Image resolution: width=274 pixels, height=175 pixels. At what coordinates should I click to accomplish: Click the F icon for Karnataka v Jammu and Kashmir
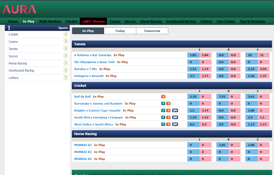click(x=163, y=104)
